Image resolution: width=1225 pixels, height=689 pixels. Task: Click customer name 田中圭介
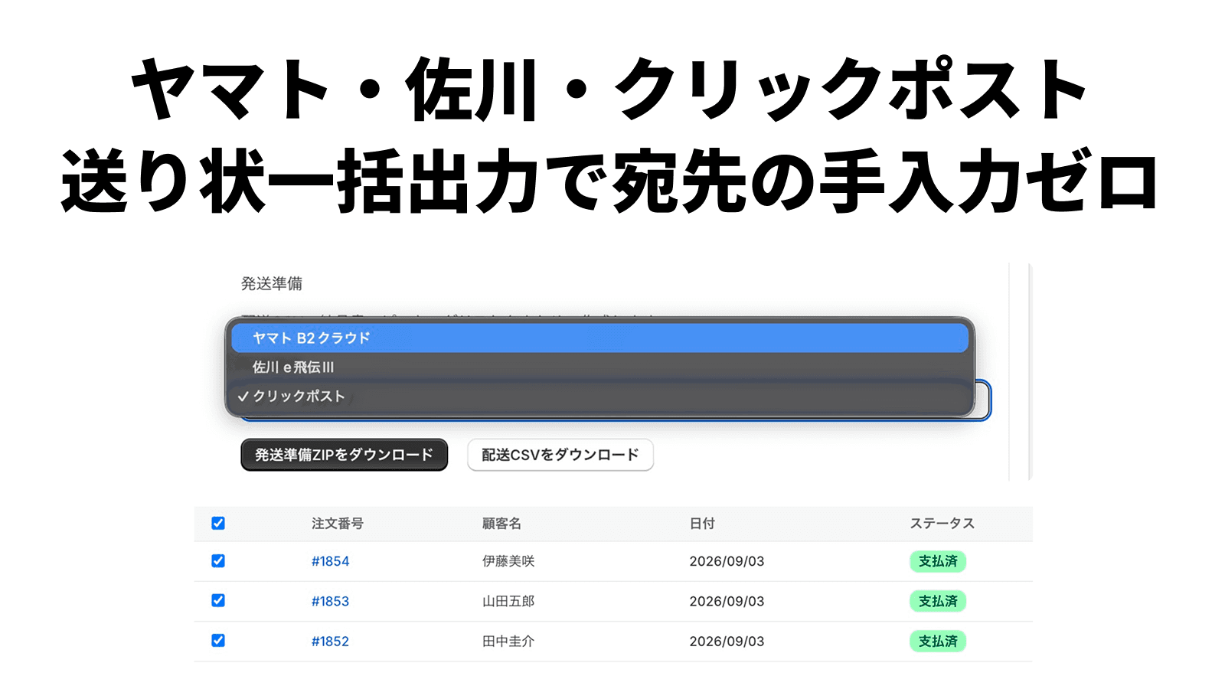[x=508, y=641]
